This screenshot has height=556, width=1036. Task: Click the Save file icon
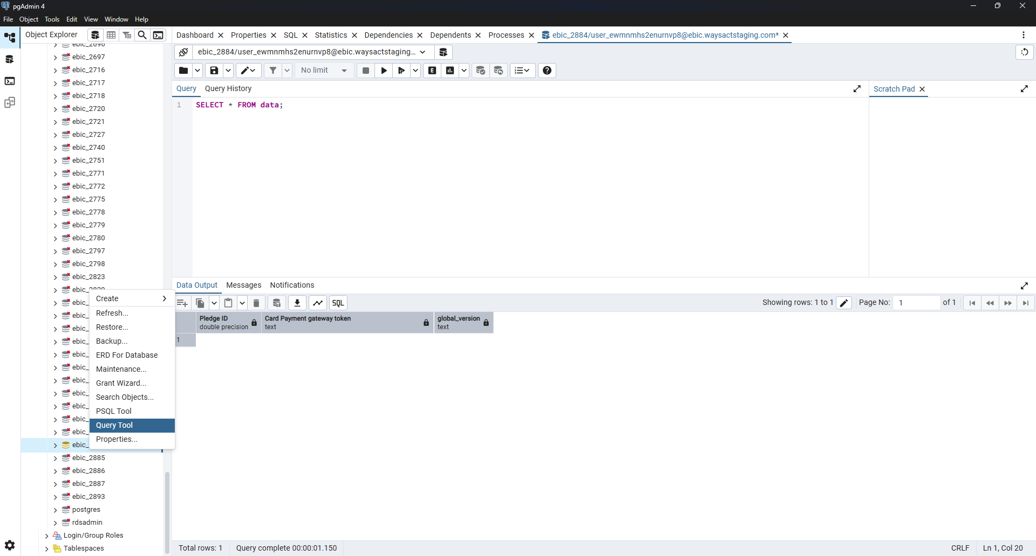214,71
